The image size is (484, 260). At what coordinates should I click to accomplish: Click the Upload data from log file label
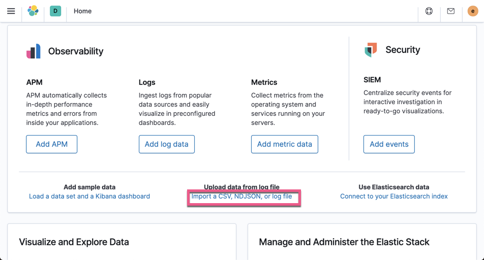(241, 186)
